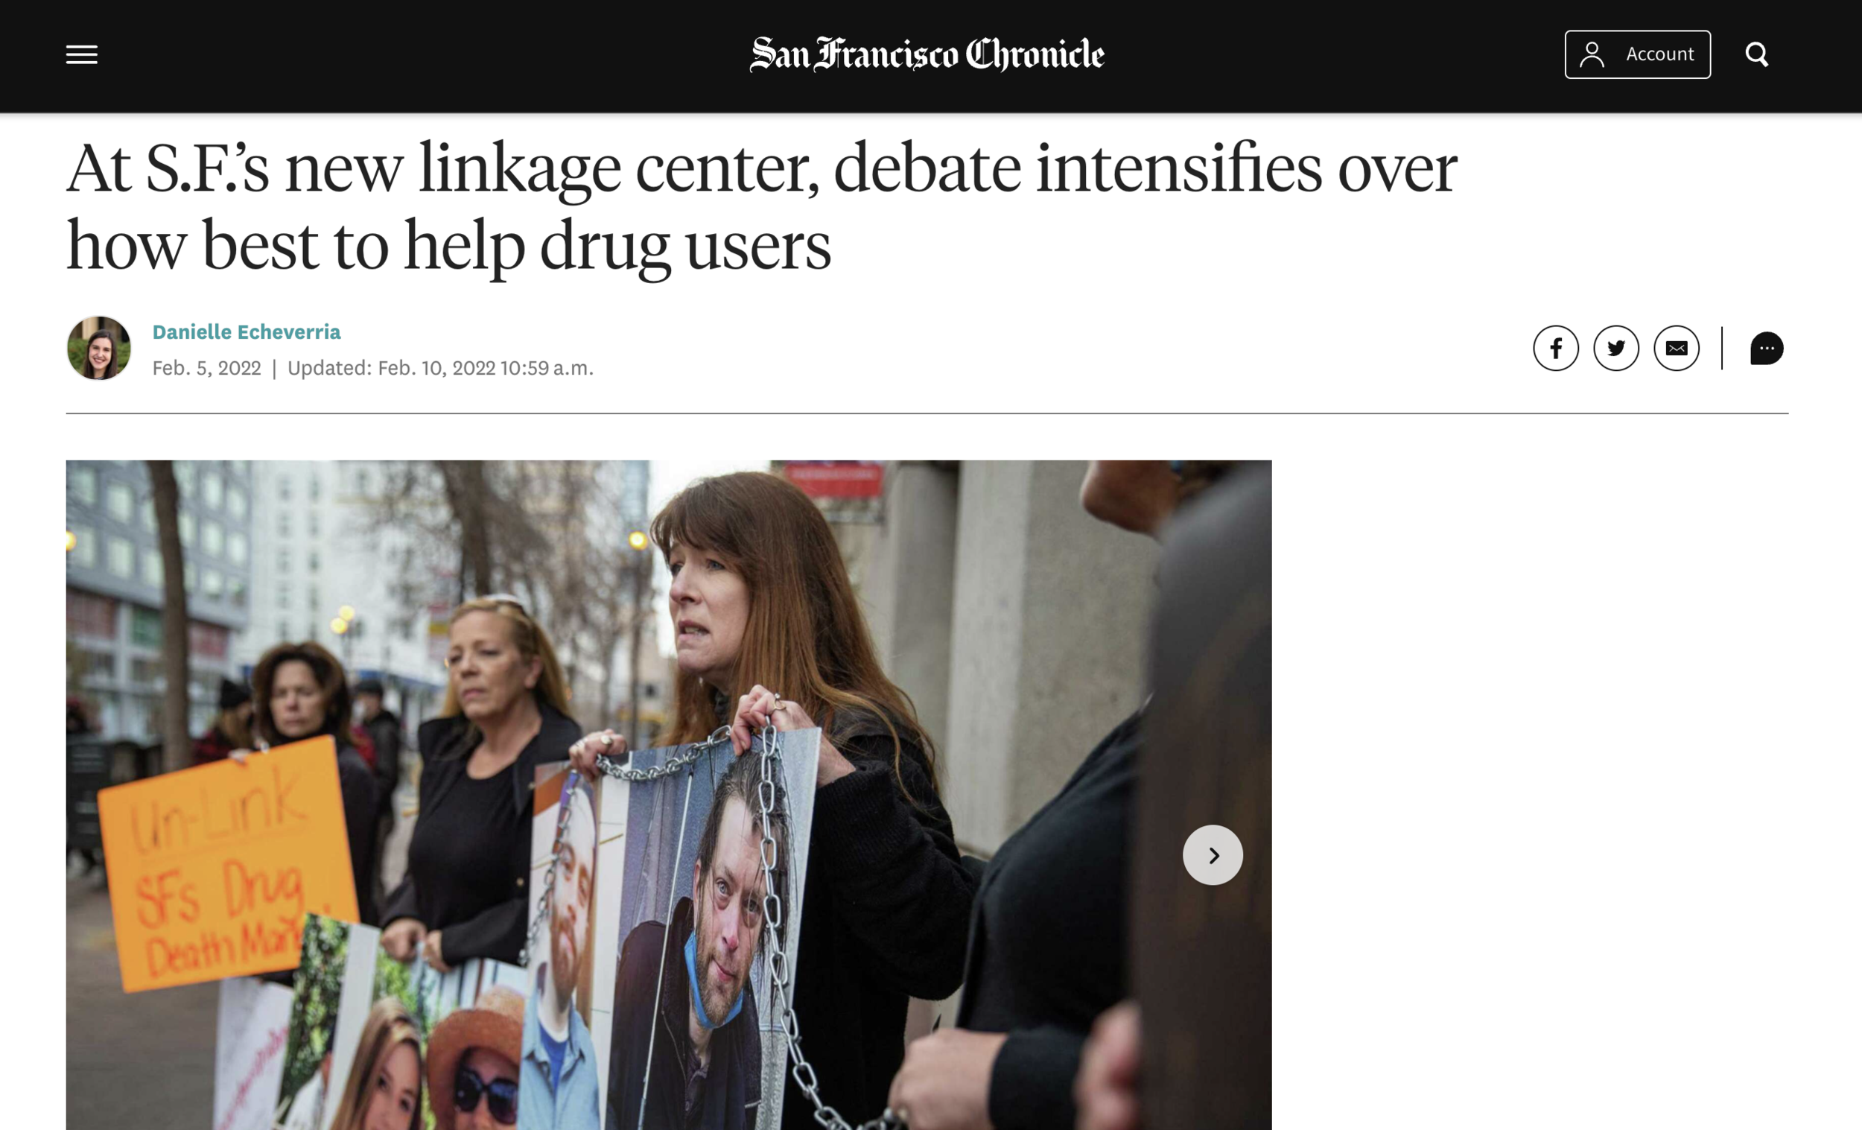Go to San Francisco Chronicle homepage logo

[x=927, y=54]
